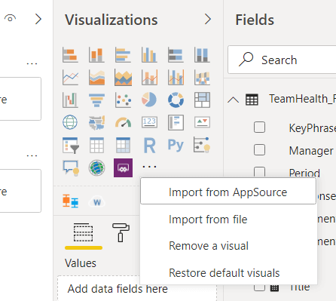Select the treemap visual
Image resolution: width=336 pixels, height=301 pixels.
(202, 100)
